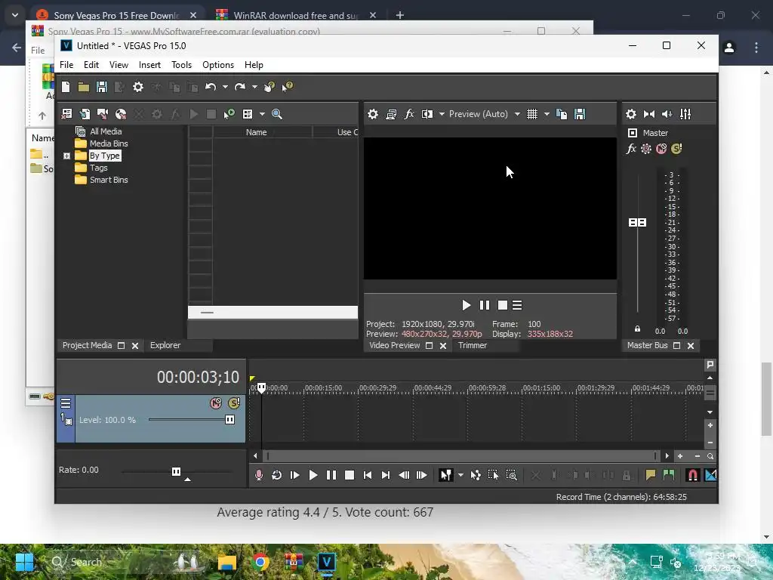Open video track 1 hamburger menu

coord(66,403)
